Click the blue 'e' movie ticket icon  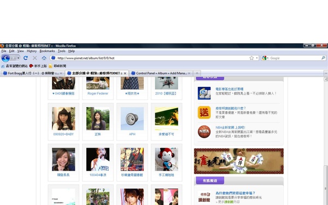(204, 93)
